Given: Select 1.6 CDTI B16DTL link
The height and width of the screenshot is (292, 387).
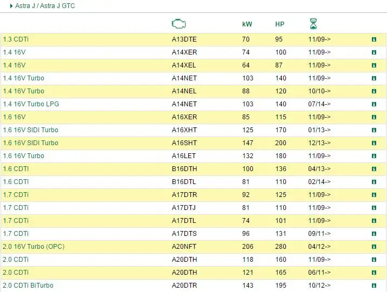Looking at the screenshot, I should (x=16, y=182).
